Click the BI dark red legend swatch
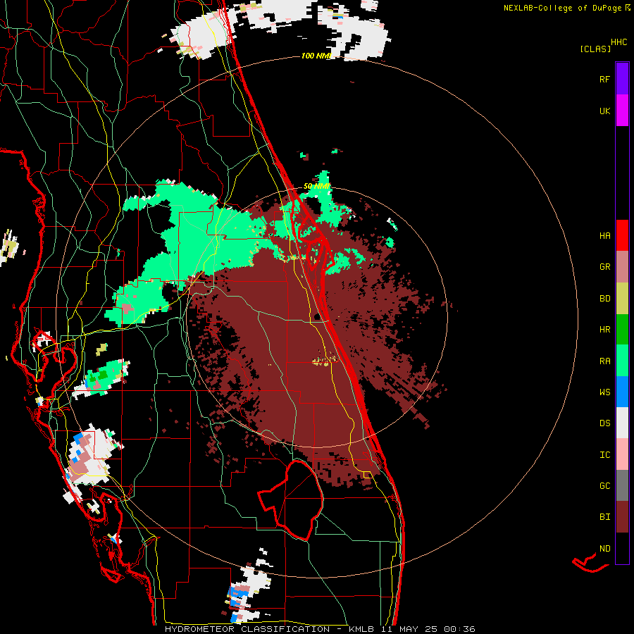 (x=622, y=517)
